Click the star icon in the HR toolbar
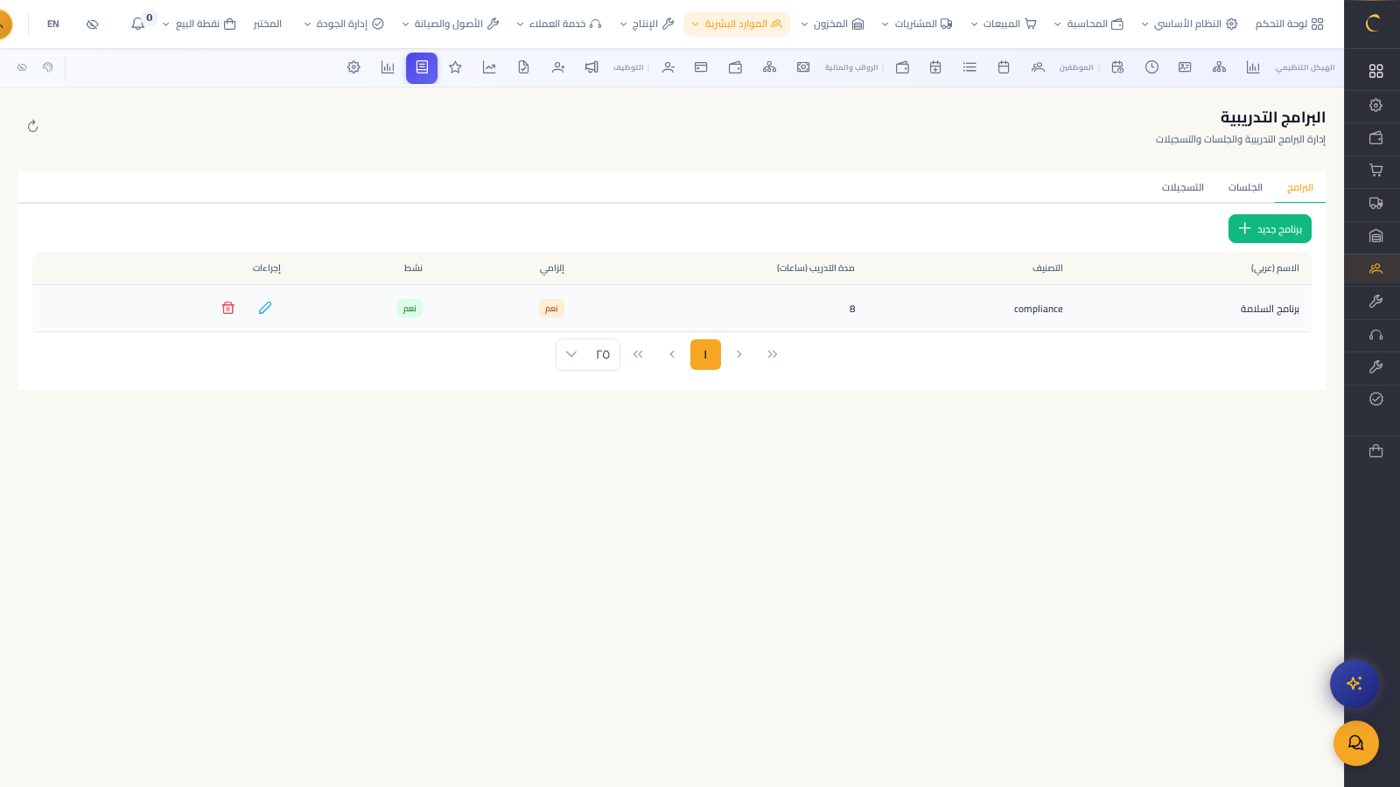This screenshot has height=787, width=1400. [455, 67]
